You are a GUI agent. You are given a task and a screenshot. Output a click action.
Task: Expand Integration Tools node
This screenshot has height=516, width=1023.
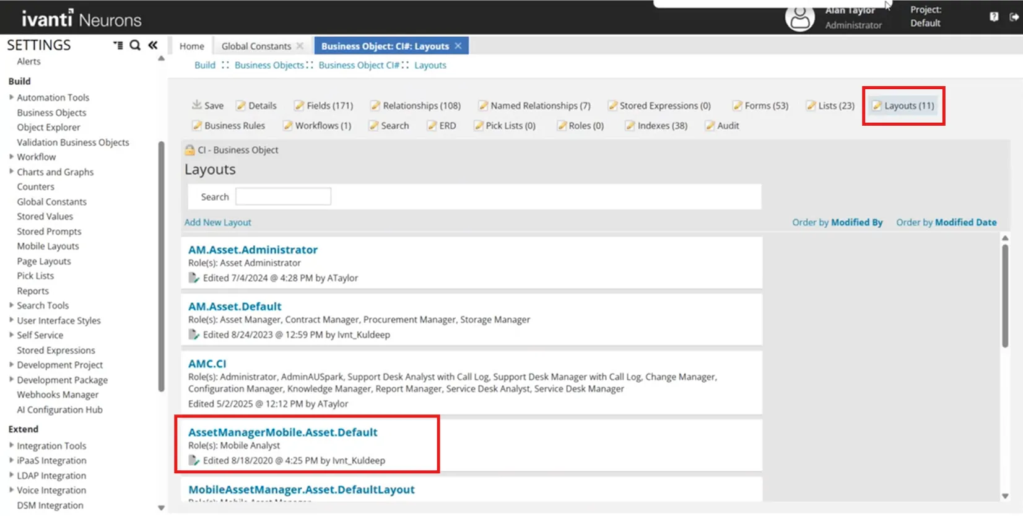point(11,445)
